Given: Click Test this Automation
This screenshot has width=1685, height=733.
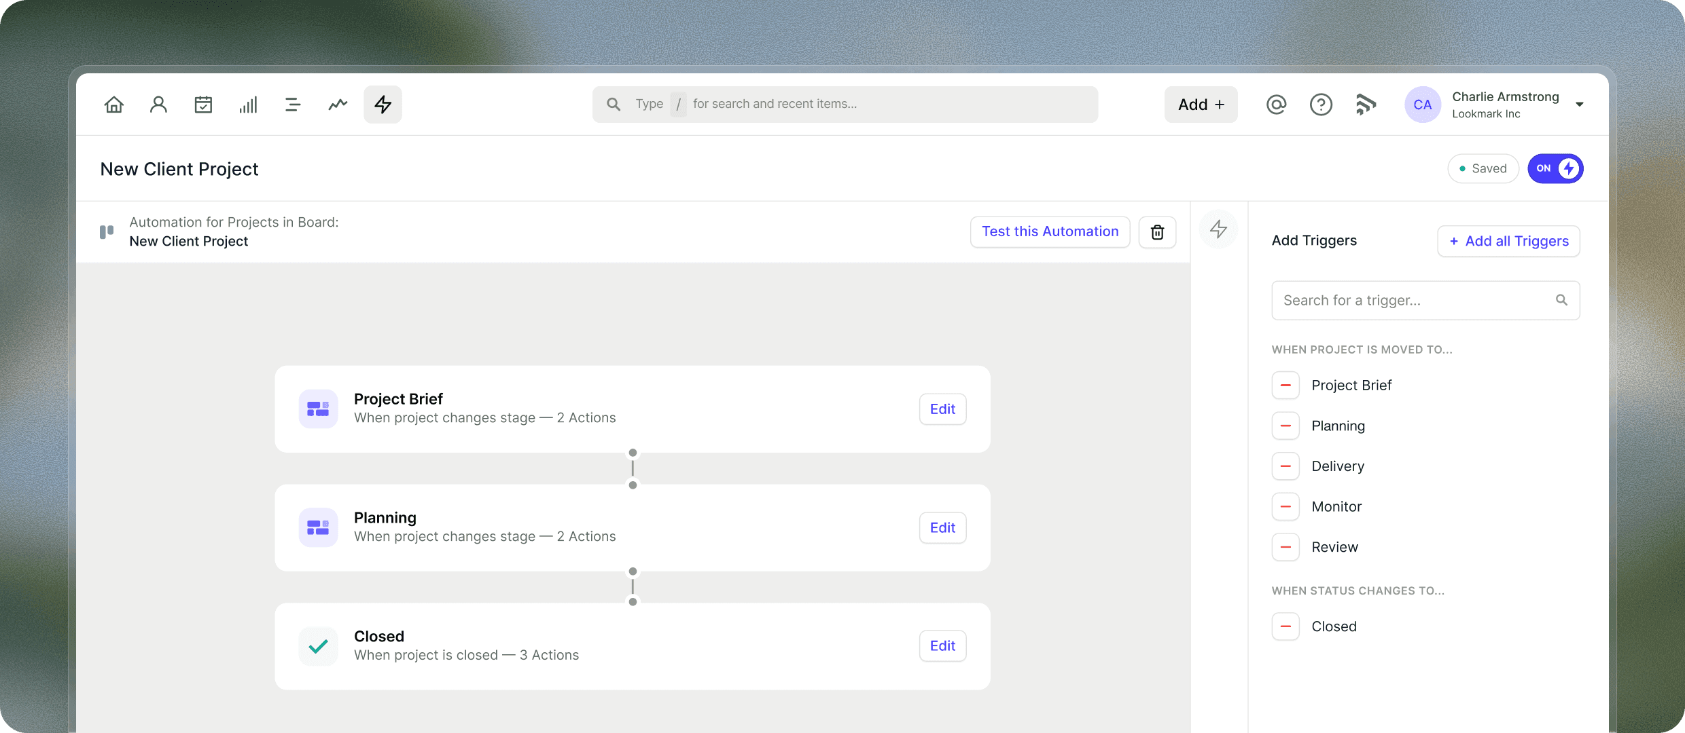Looking at the screenshot, I should 1050,231.
